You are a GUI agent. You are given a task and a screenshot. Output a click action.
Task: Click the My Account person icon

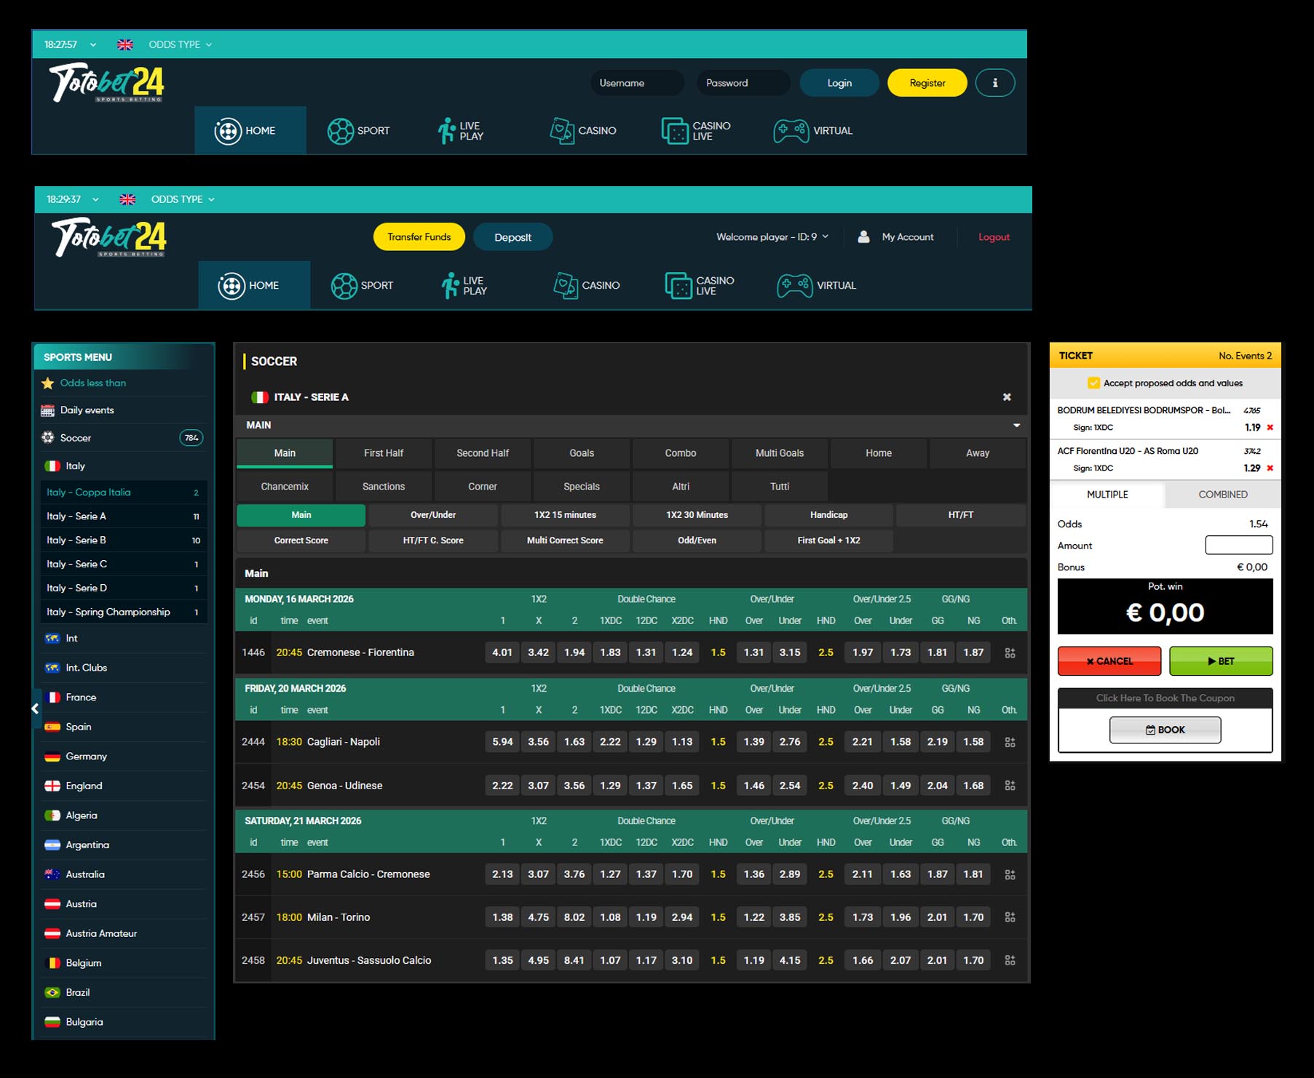[x=864, y=236]
